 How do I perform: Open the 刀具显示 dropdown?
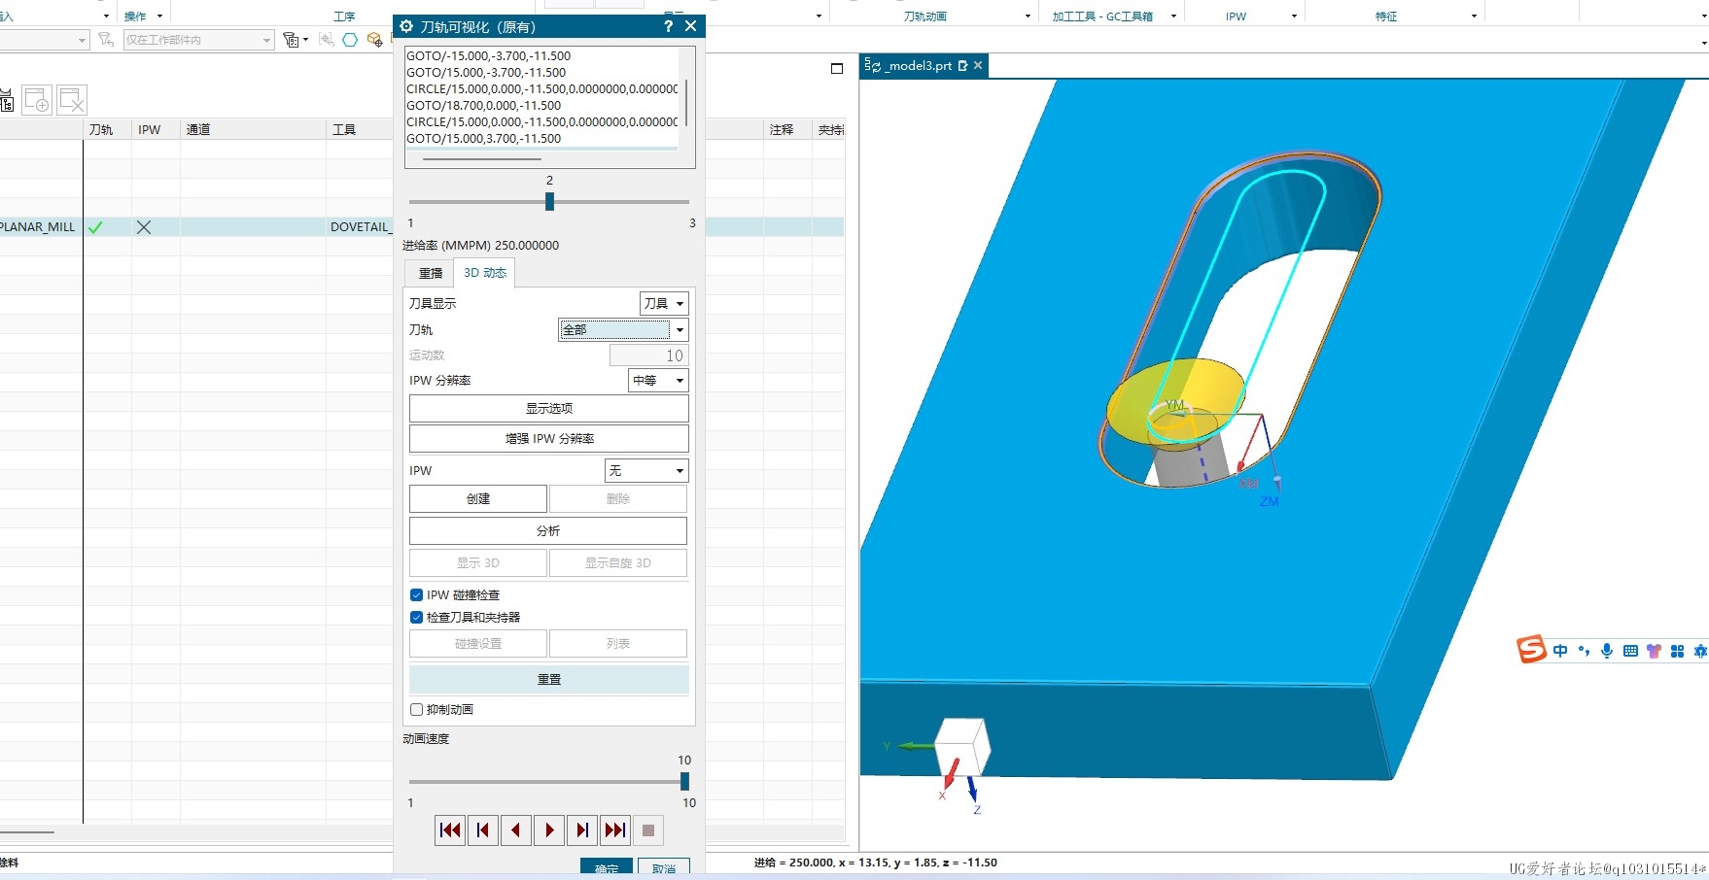664,303
